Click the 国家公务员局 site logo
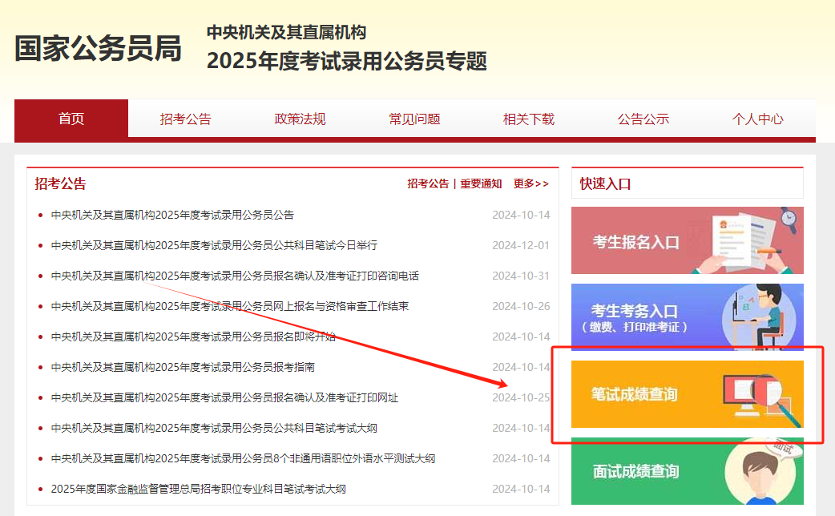 [x=98, y=49]
